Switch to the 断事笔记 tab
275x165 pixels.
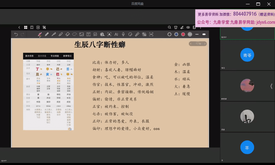click(67, 56)
